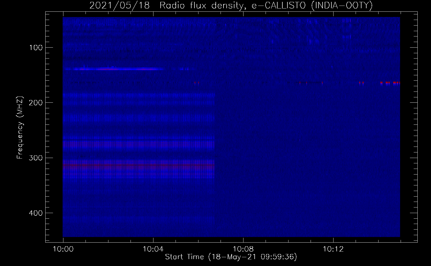Click the 'Frequency (MHZ)' y-axis label
Viewport: 431px width, 266px height.
pyautogui.click(x=20, y=128)
